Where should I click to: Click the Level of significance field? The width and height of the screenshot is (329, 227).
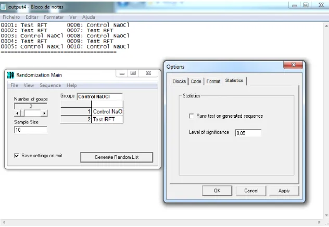point(248,133)
